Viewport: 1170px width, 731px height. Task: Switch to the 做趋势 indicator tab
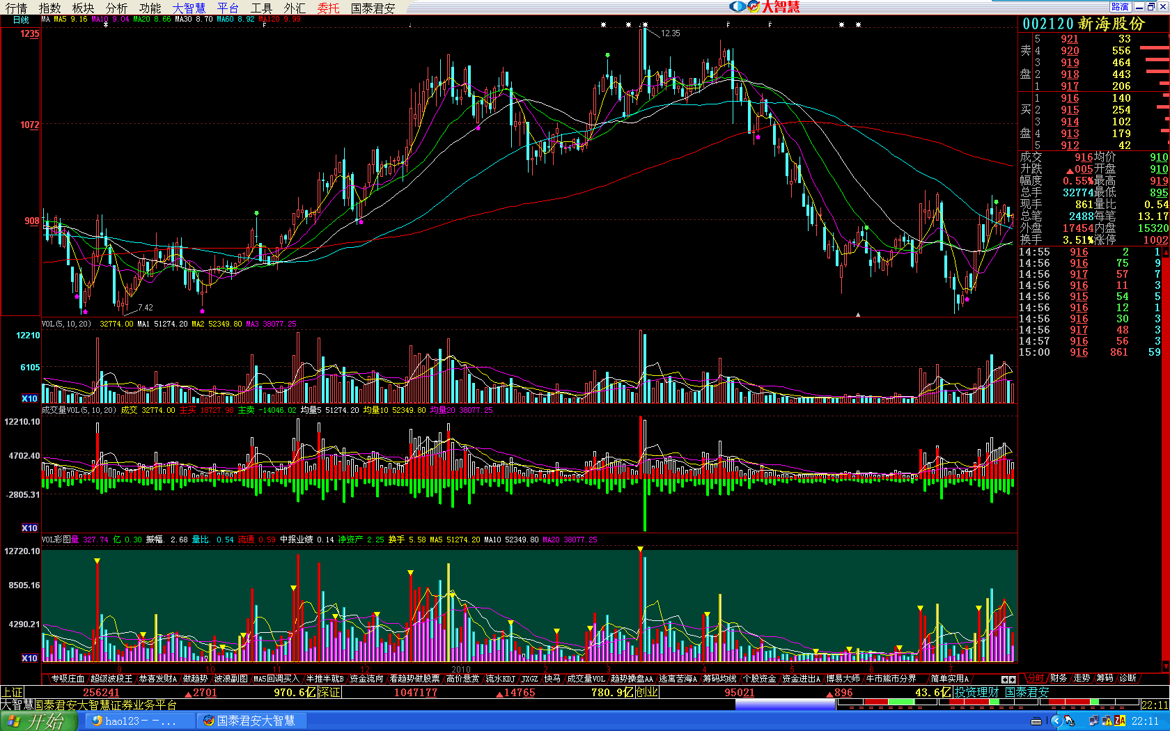196,679
